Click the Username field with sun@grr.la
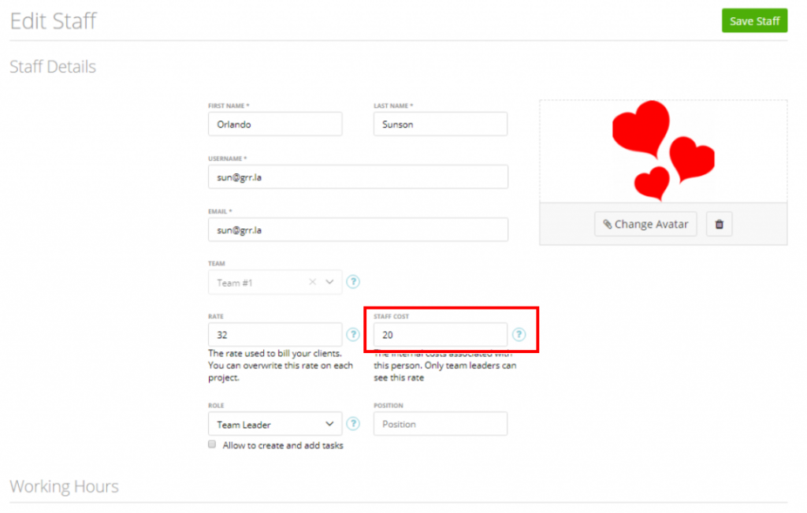807x513 pixels. (357, 177)
